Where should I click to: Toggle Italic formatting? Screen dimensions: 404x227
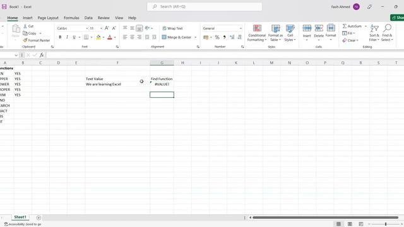(67, 37)
